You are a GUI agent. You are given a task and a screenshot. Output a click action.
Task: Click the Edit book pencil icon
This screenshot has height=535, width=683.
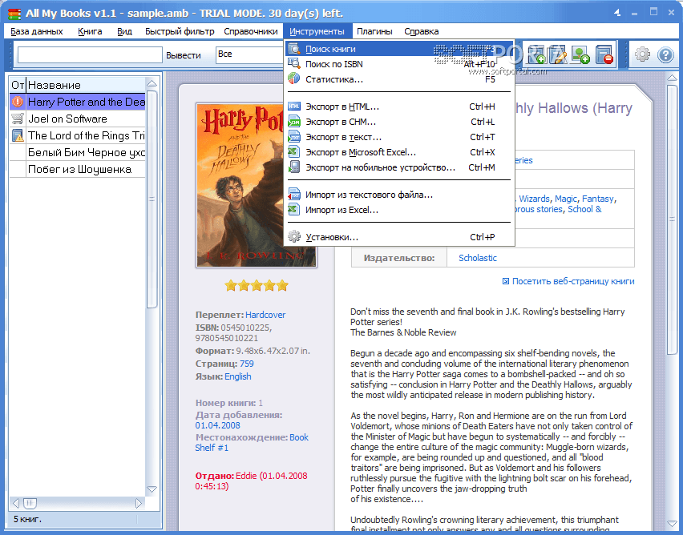[558, 54]
